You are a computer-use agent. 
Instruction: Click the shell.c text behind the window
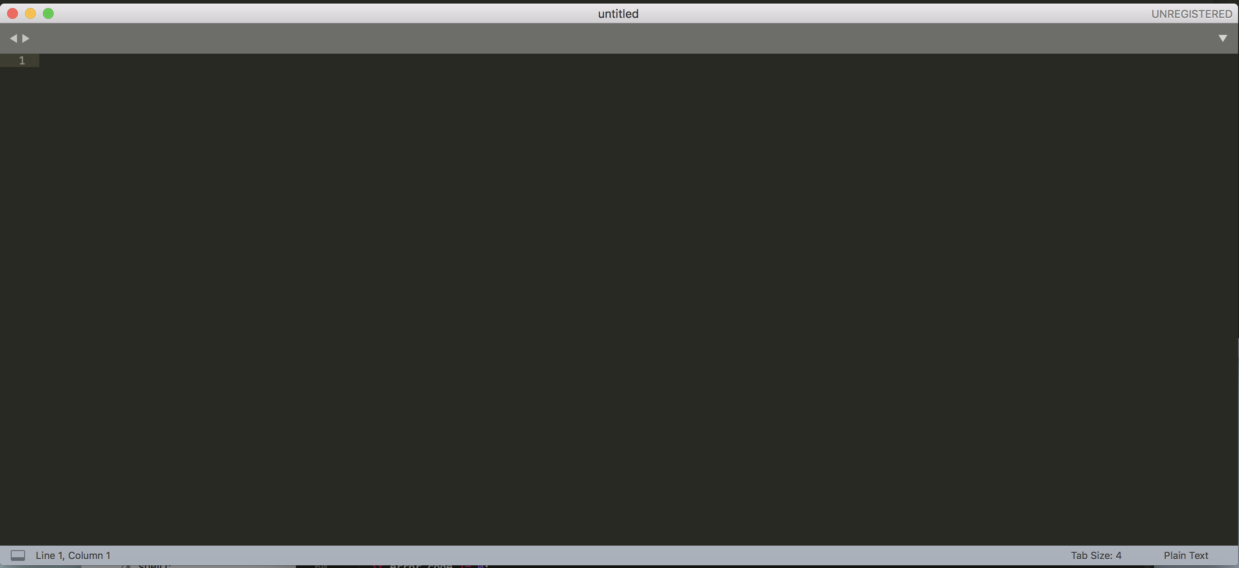click(x=154, y=566)
